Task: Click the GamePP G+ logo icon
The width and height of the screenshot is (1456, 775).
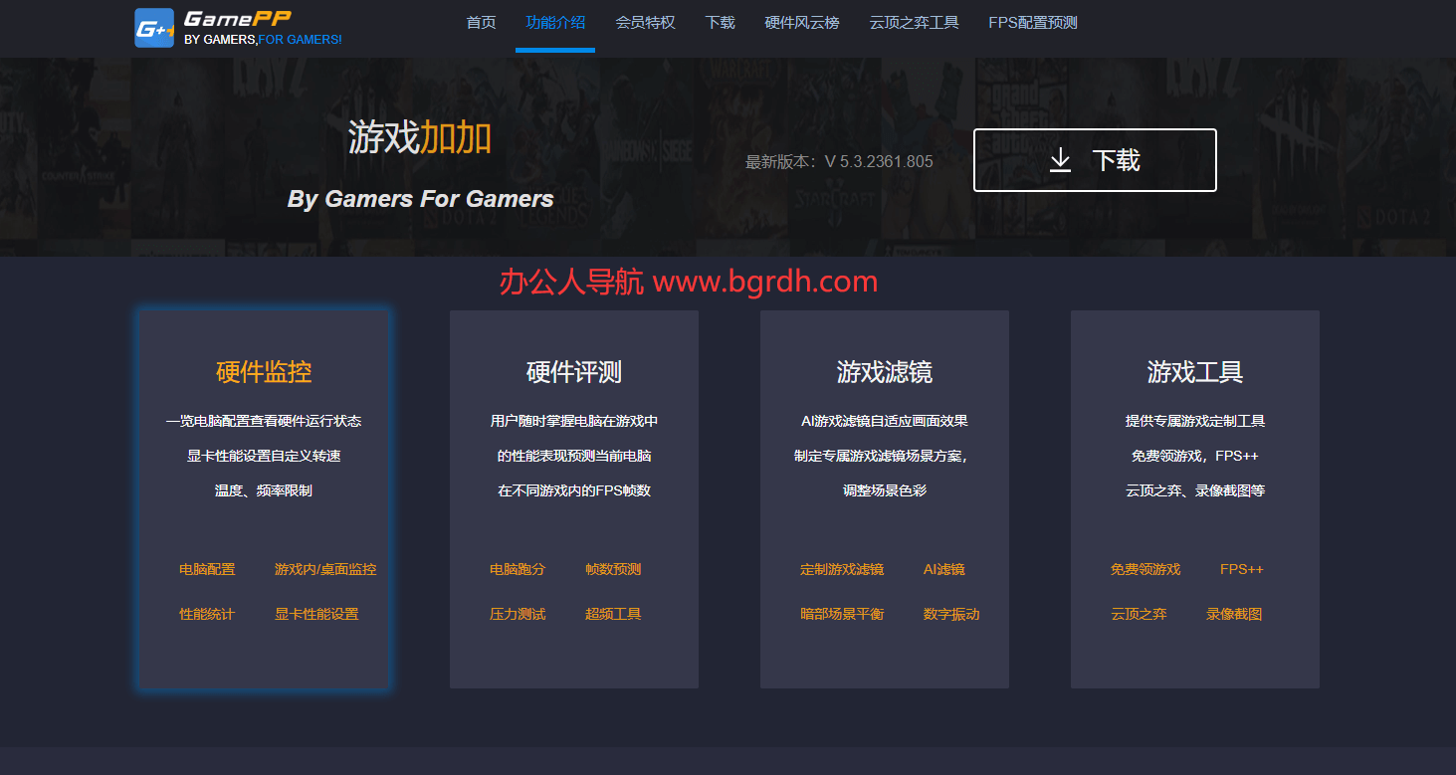Action: (154, 28)
